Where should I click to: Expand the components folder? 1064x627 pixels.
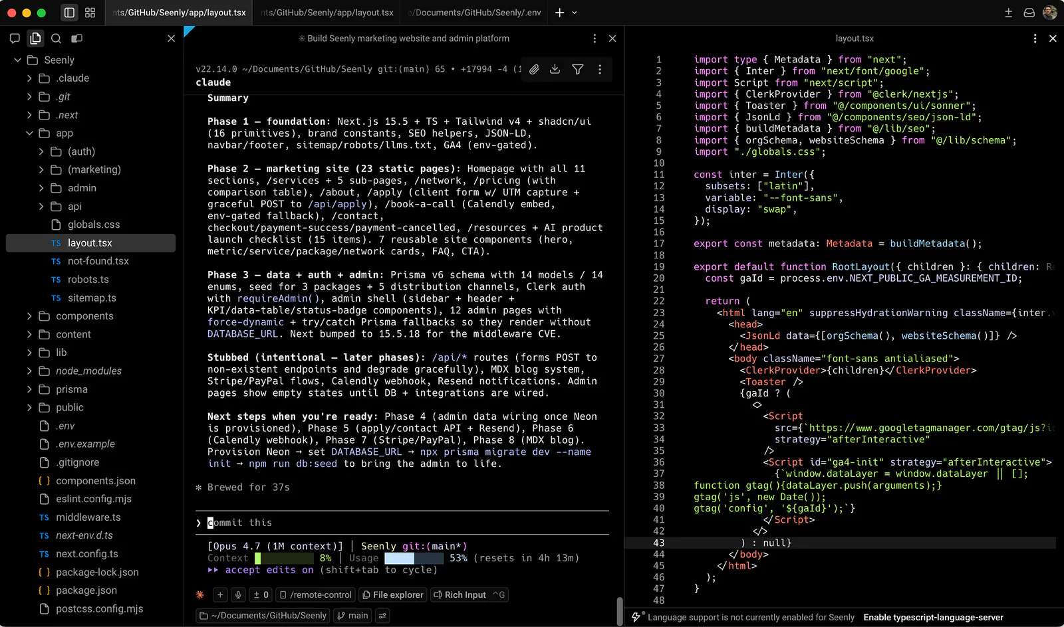click(x=84, y=316)
